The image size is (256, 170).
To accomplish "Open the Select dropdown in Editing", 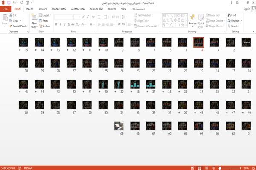I will [233, 26].
